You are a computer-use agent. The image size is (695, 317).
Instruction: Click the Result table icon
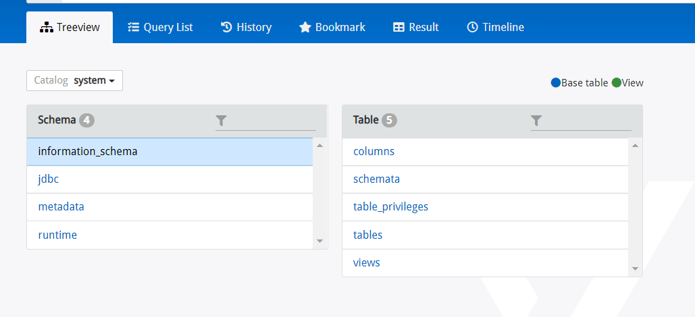(399, 28)
